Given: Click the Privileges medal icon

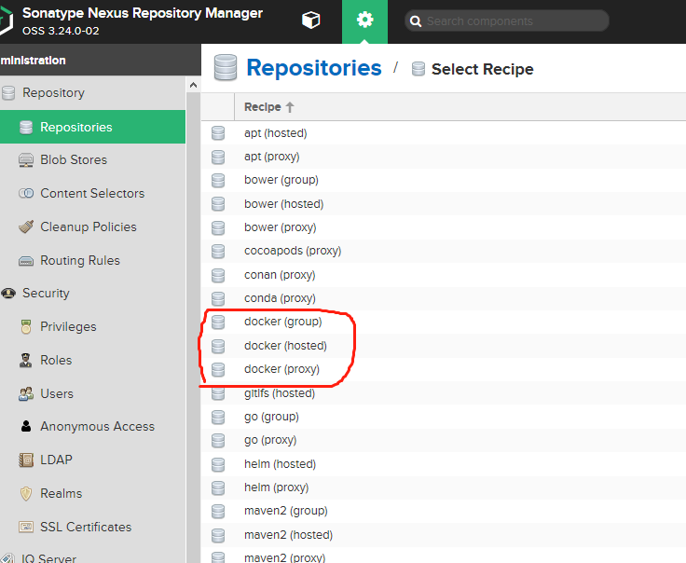Looking at the screenshot, I should 26,327.
